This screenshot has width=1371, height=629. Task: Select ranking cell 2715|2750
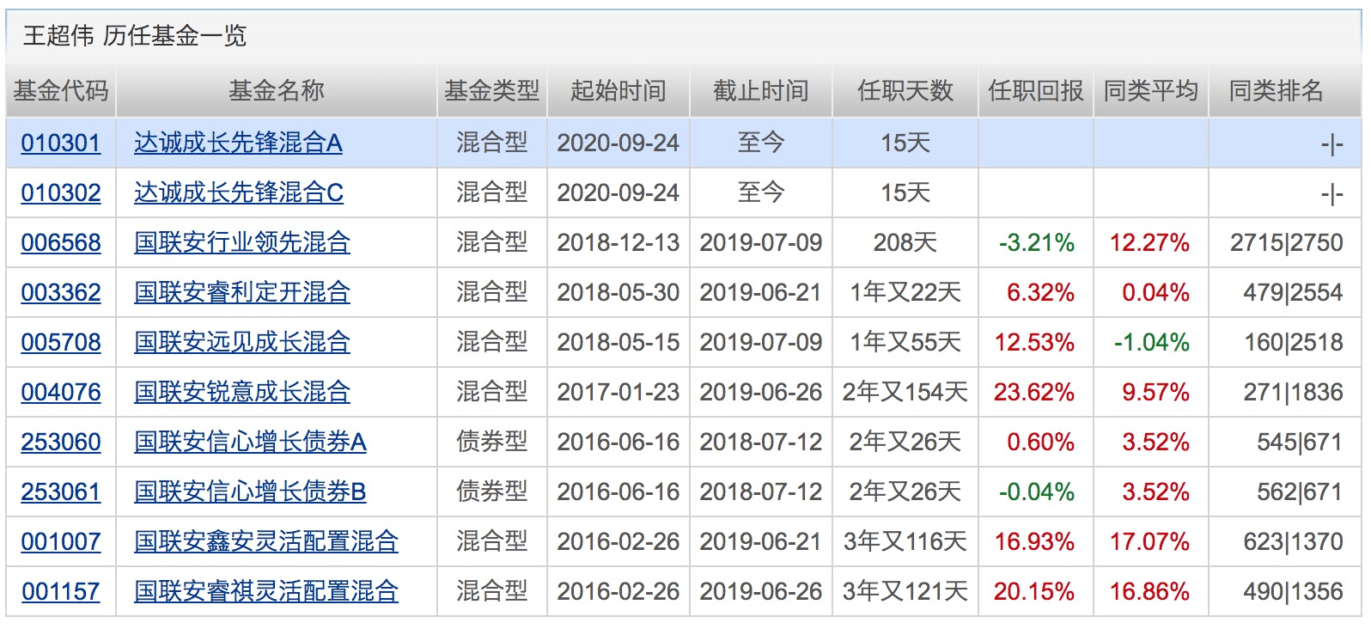point(1286,242)
